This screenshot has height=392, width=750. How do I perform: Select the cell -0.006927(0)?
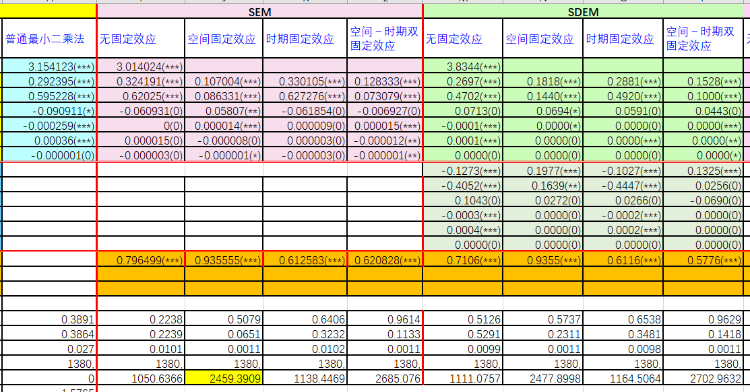[x=385, y=111]
